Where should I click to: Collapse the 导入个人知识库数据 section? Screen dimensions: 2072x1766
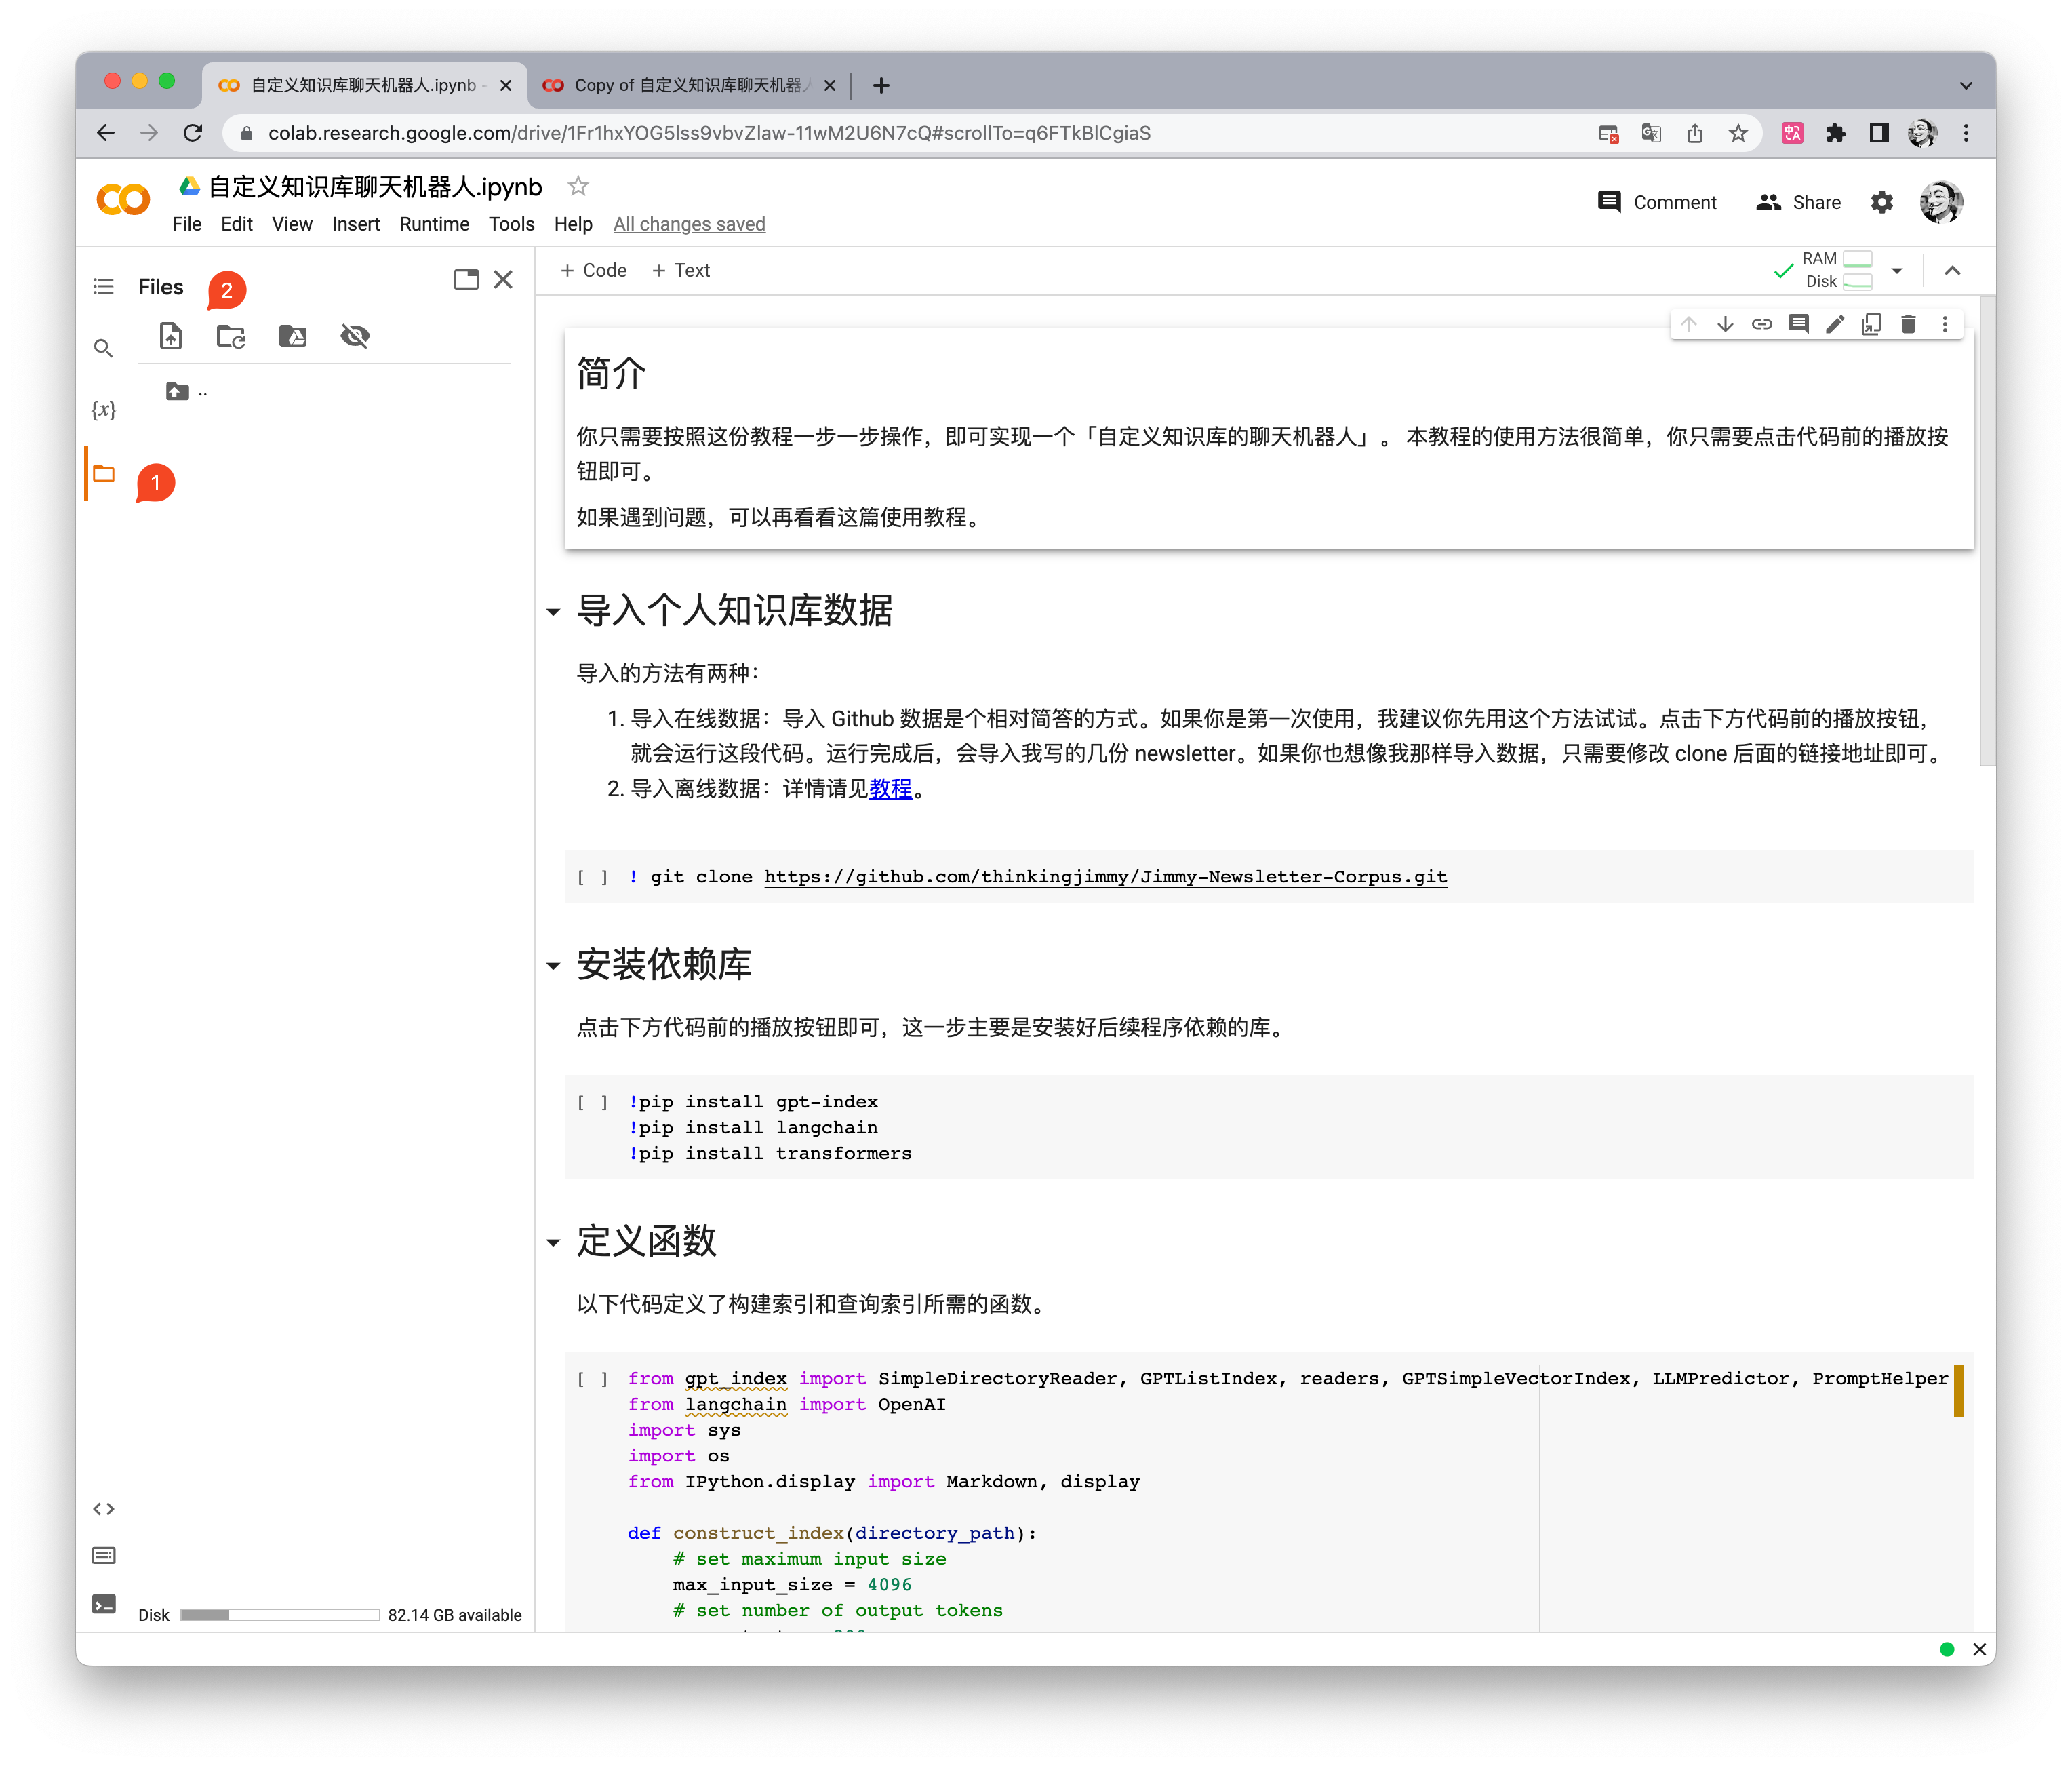tap(553, 612)
